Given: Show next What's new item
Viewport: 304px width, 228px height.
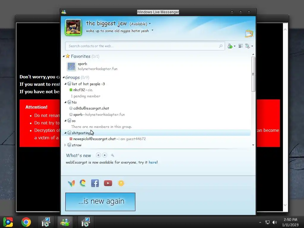Looking at the screenshot, I should coord(105,155).
